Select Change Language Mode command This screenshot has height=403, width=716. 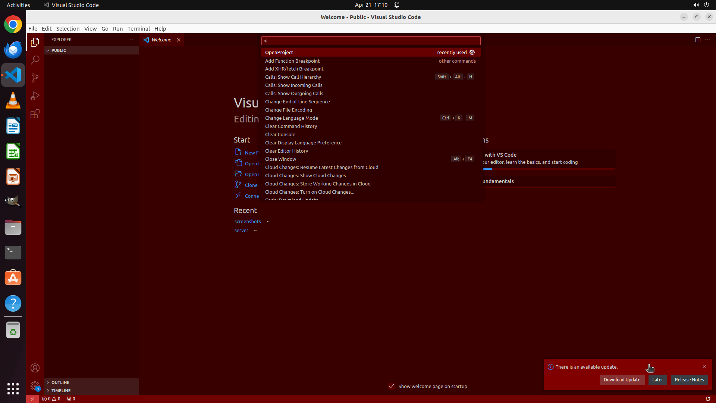pyautogui.click(x=292, y=118)
